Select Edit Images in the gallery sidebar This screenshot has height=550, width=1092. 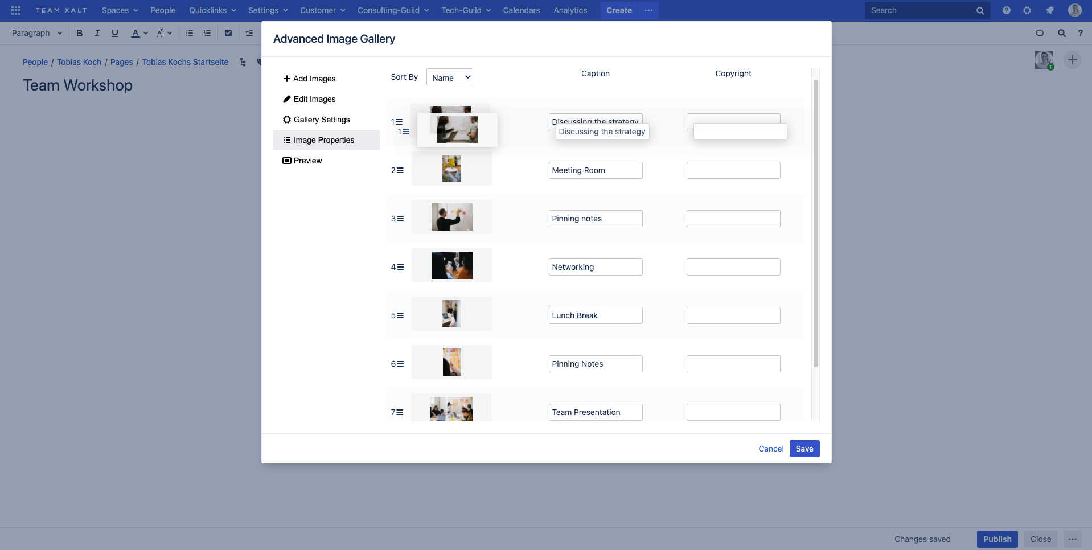(x=326, y=99)
